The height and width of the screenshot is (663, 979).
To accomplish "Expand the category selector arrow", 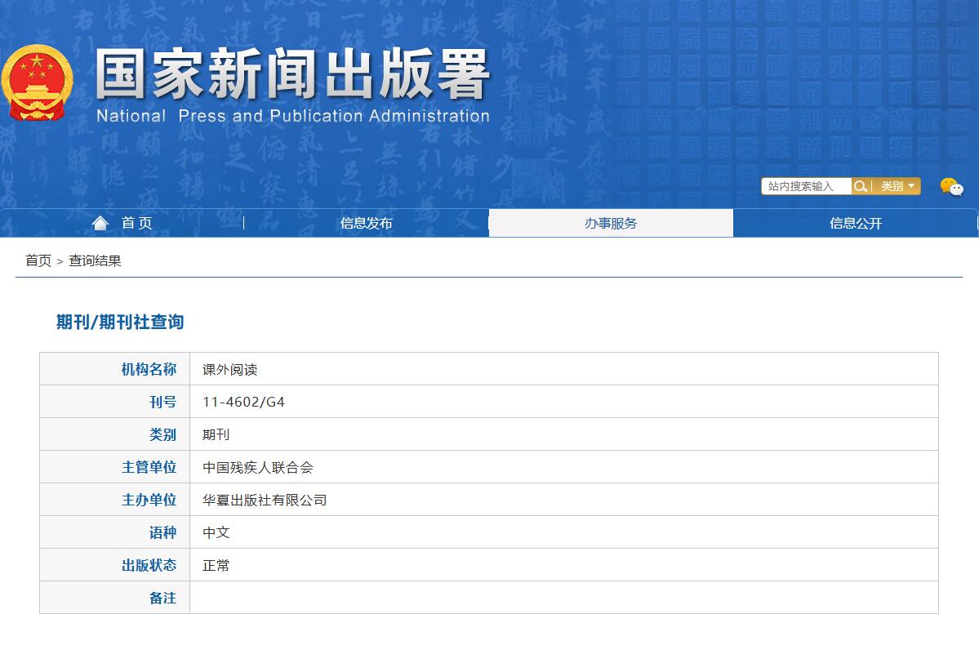I will click(x=912, y=186).
